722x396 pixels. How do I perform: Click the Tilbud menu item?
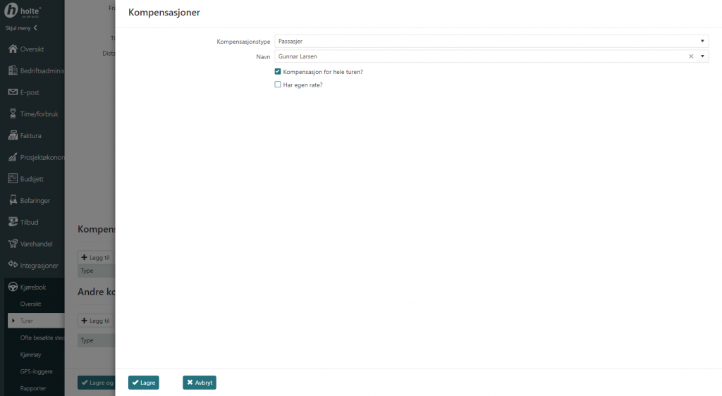[29, 222]
